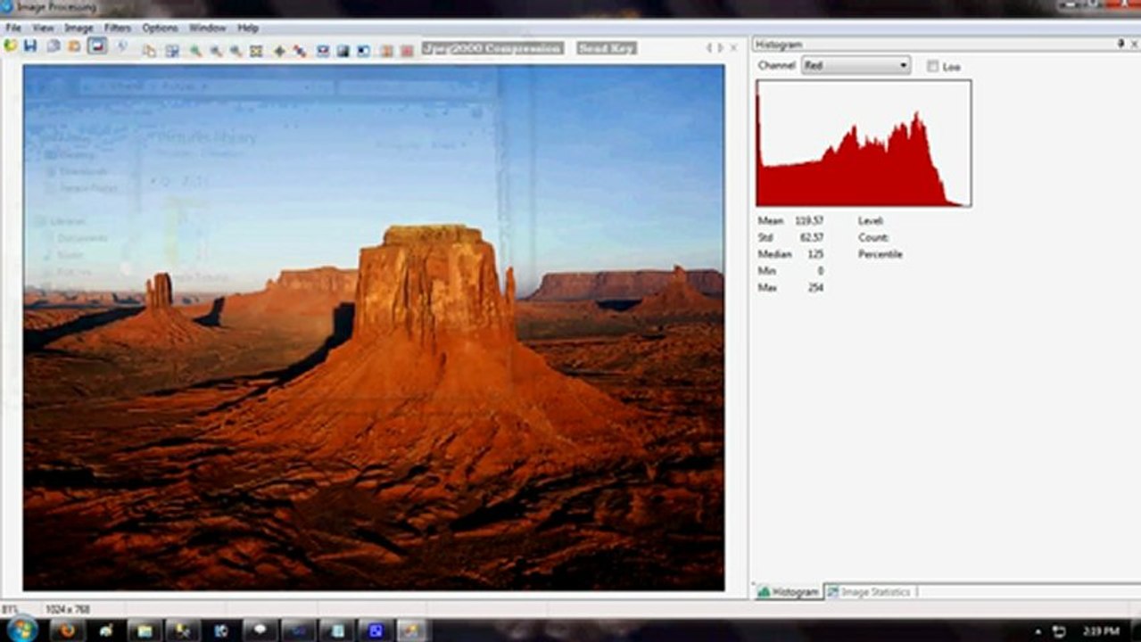Open the Help menu

[x=247, y=28]
